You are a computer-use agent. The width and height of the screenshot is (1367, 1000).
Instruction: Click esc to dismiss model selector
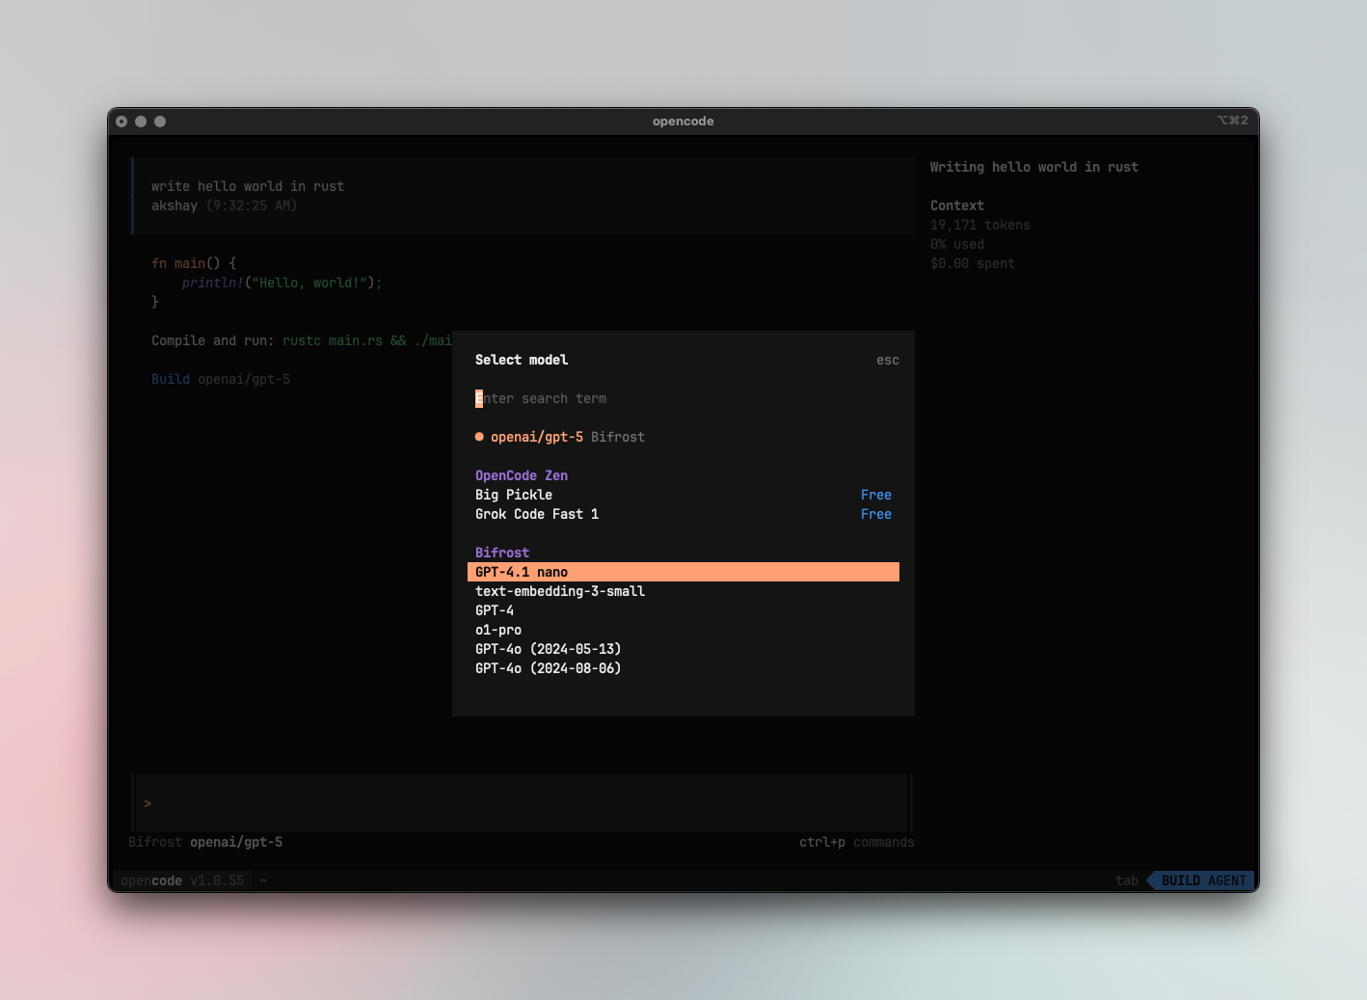[887, 359]
